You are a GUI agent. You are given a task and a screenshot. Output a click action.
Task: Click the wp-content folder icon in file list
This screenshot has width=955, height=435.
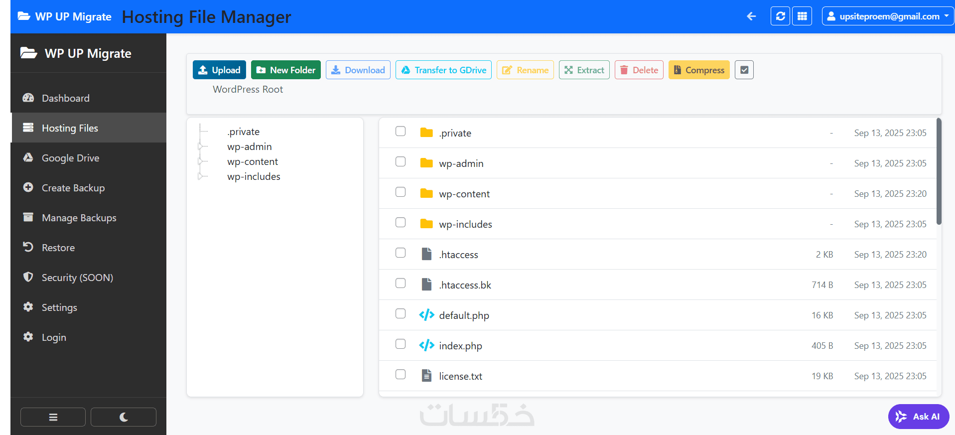[x=426, y=193]
